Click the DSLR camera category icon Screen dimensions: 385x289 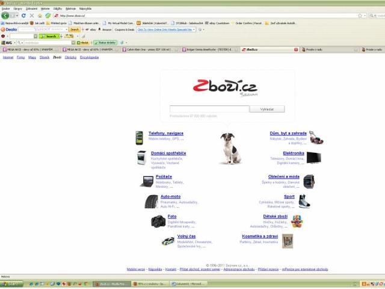tap(158, 221)
